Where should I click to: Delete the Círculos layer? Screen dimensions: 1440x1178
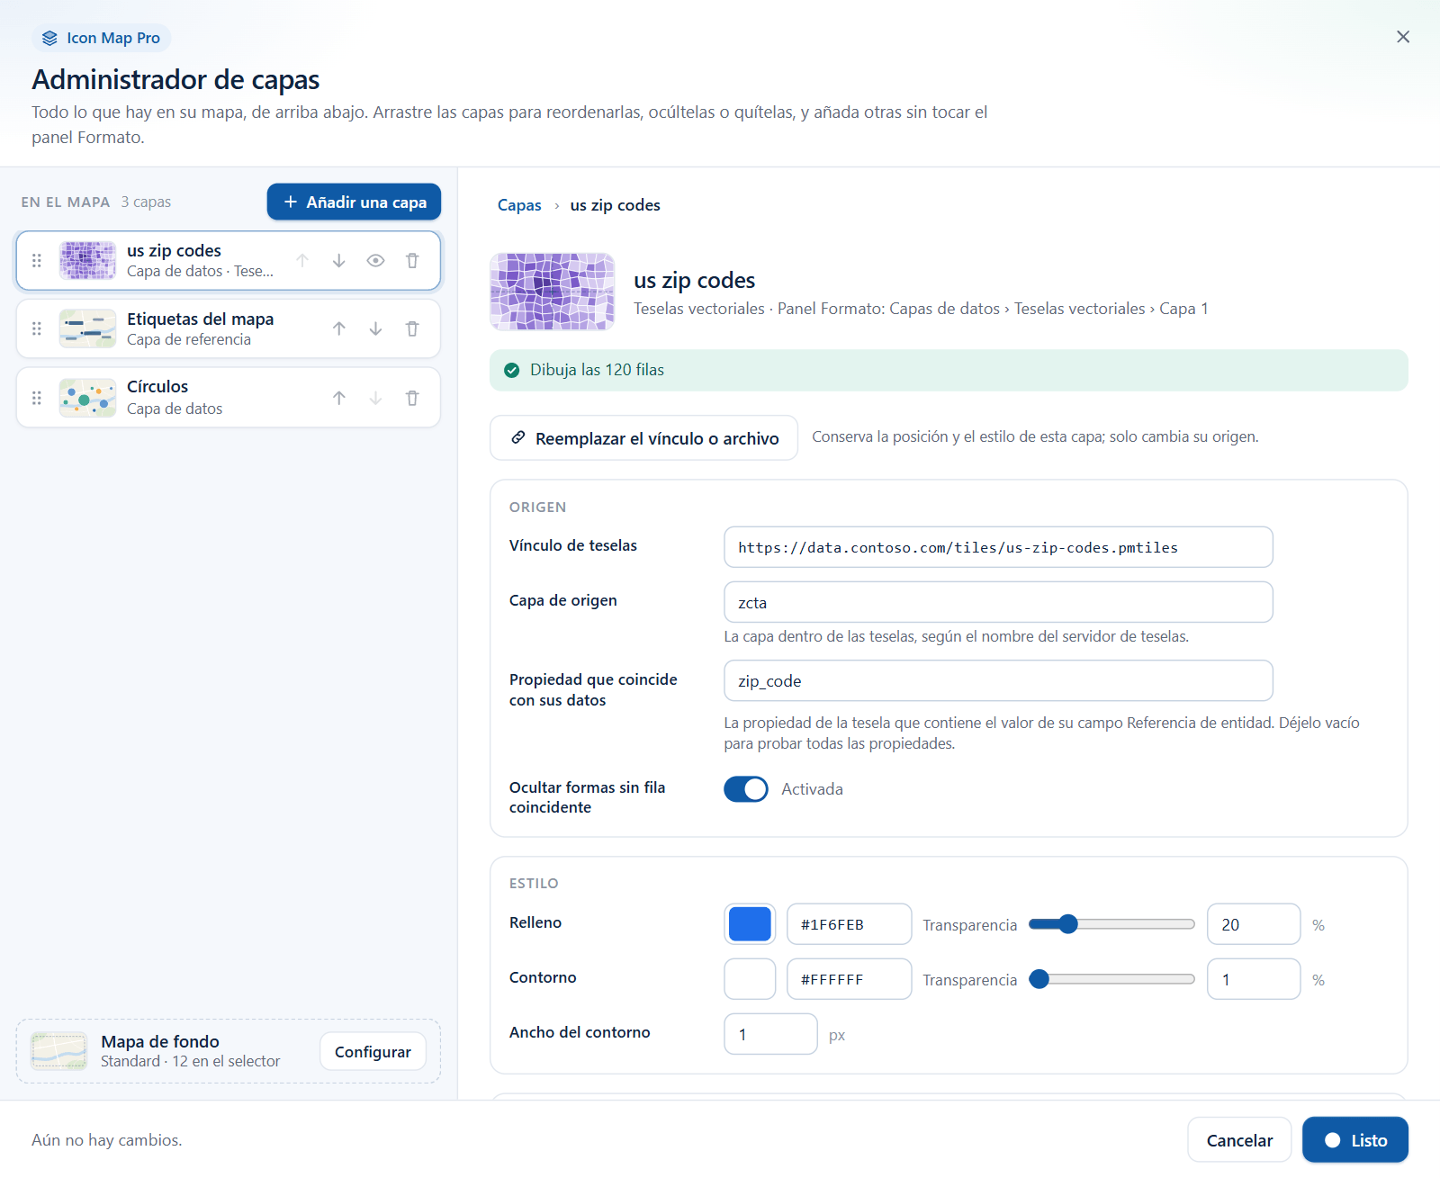(x=412, y=398)
